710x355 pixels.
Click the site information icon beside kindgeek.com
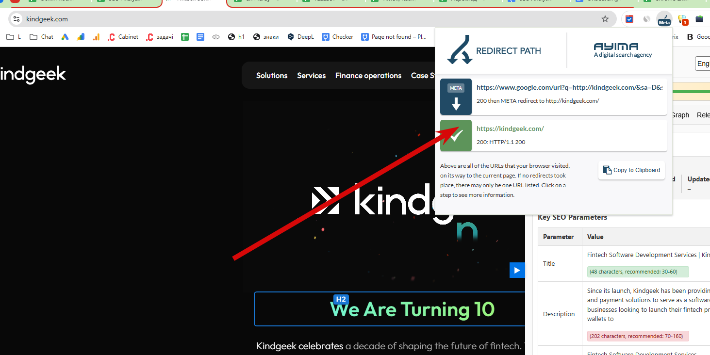click(17, 19)
